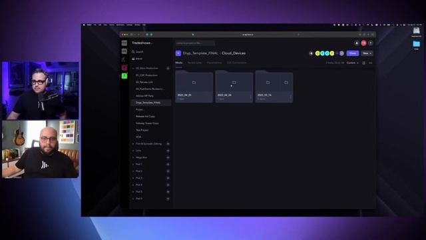Select the green team icon in the account rail
This screenshot has width=426, height=240.
124,76
